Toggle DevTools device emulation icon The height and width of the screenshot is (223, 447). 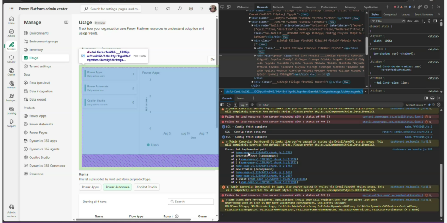pyautogui.click(x=228, y=7)
